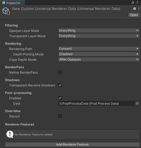The image size is (141, 148).
Task: Open the Opaque Layer Mask dropdown
Action: coord(99,31)
